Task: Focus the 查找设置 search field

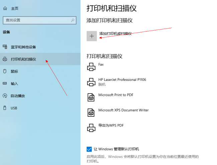Action: click(x=40, y=20)
